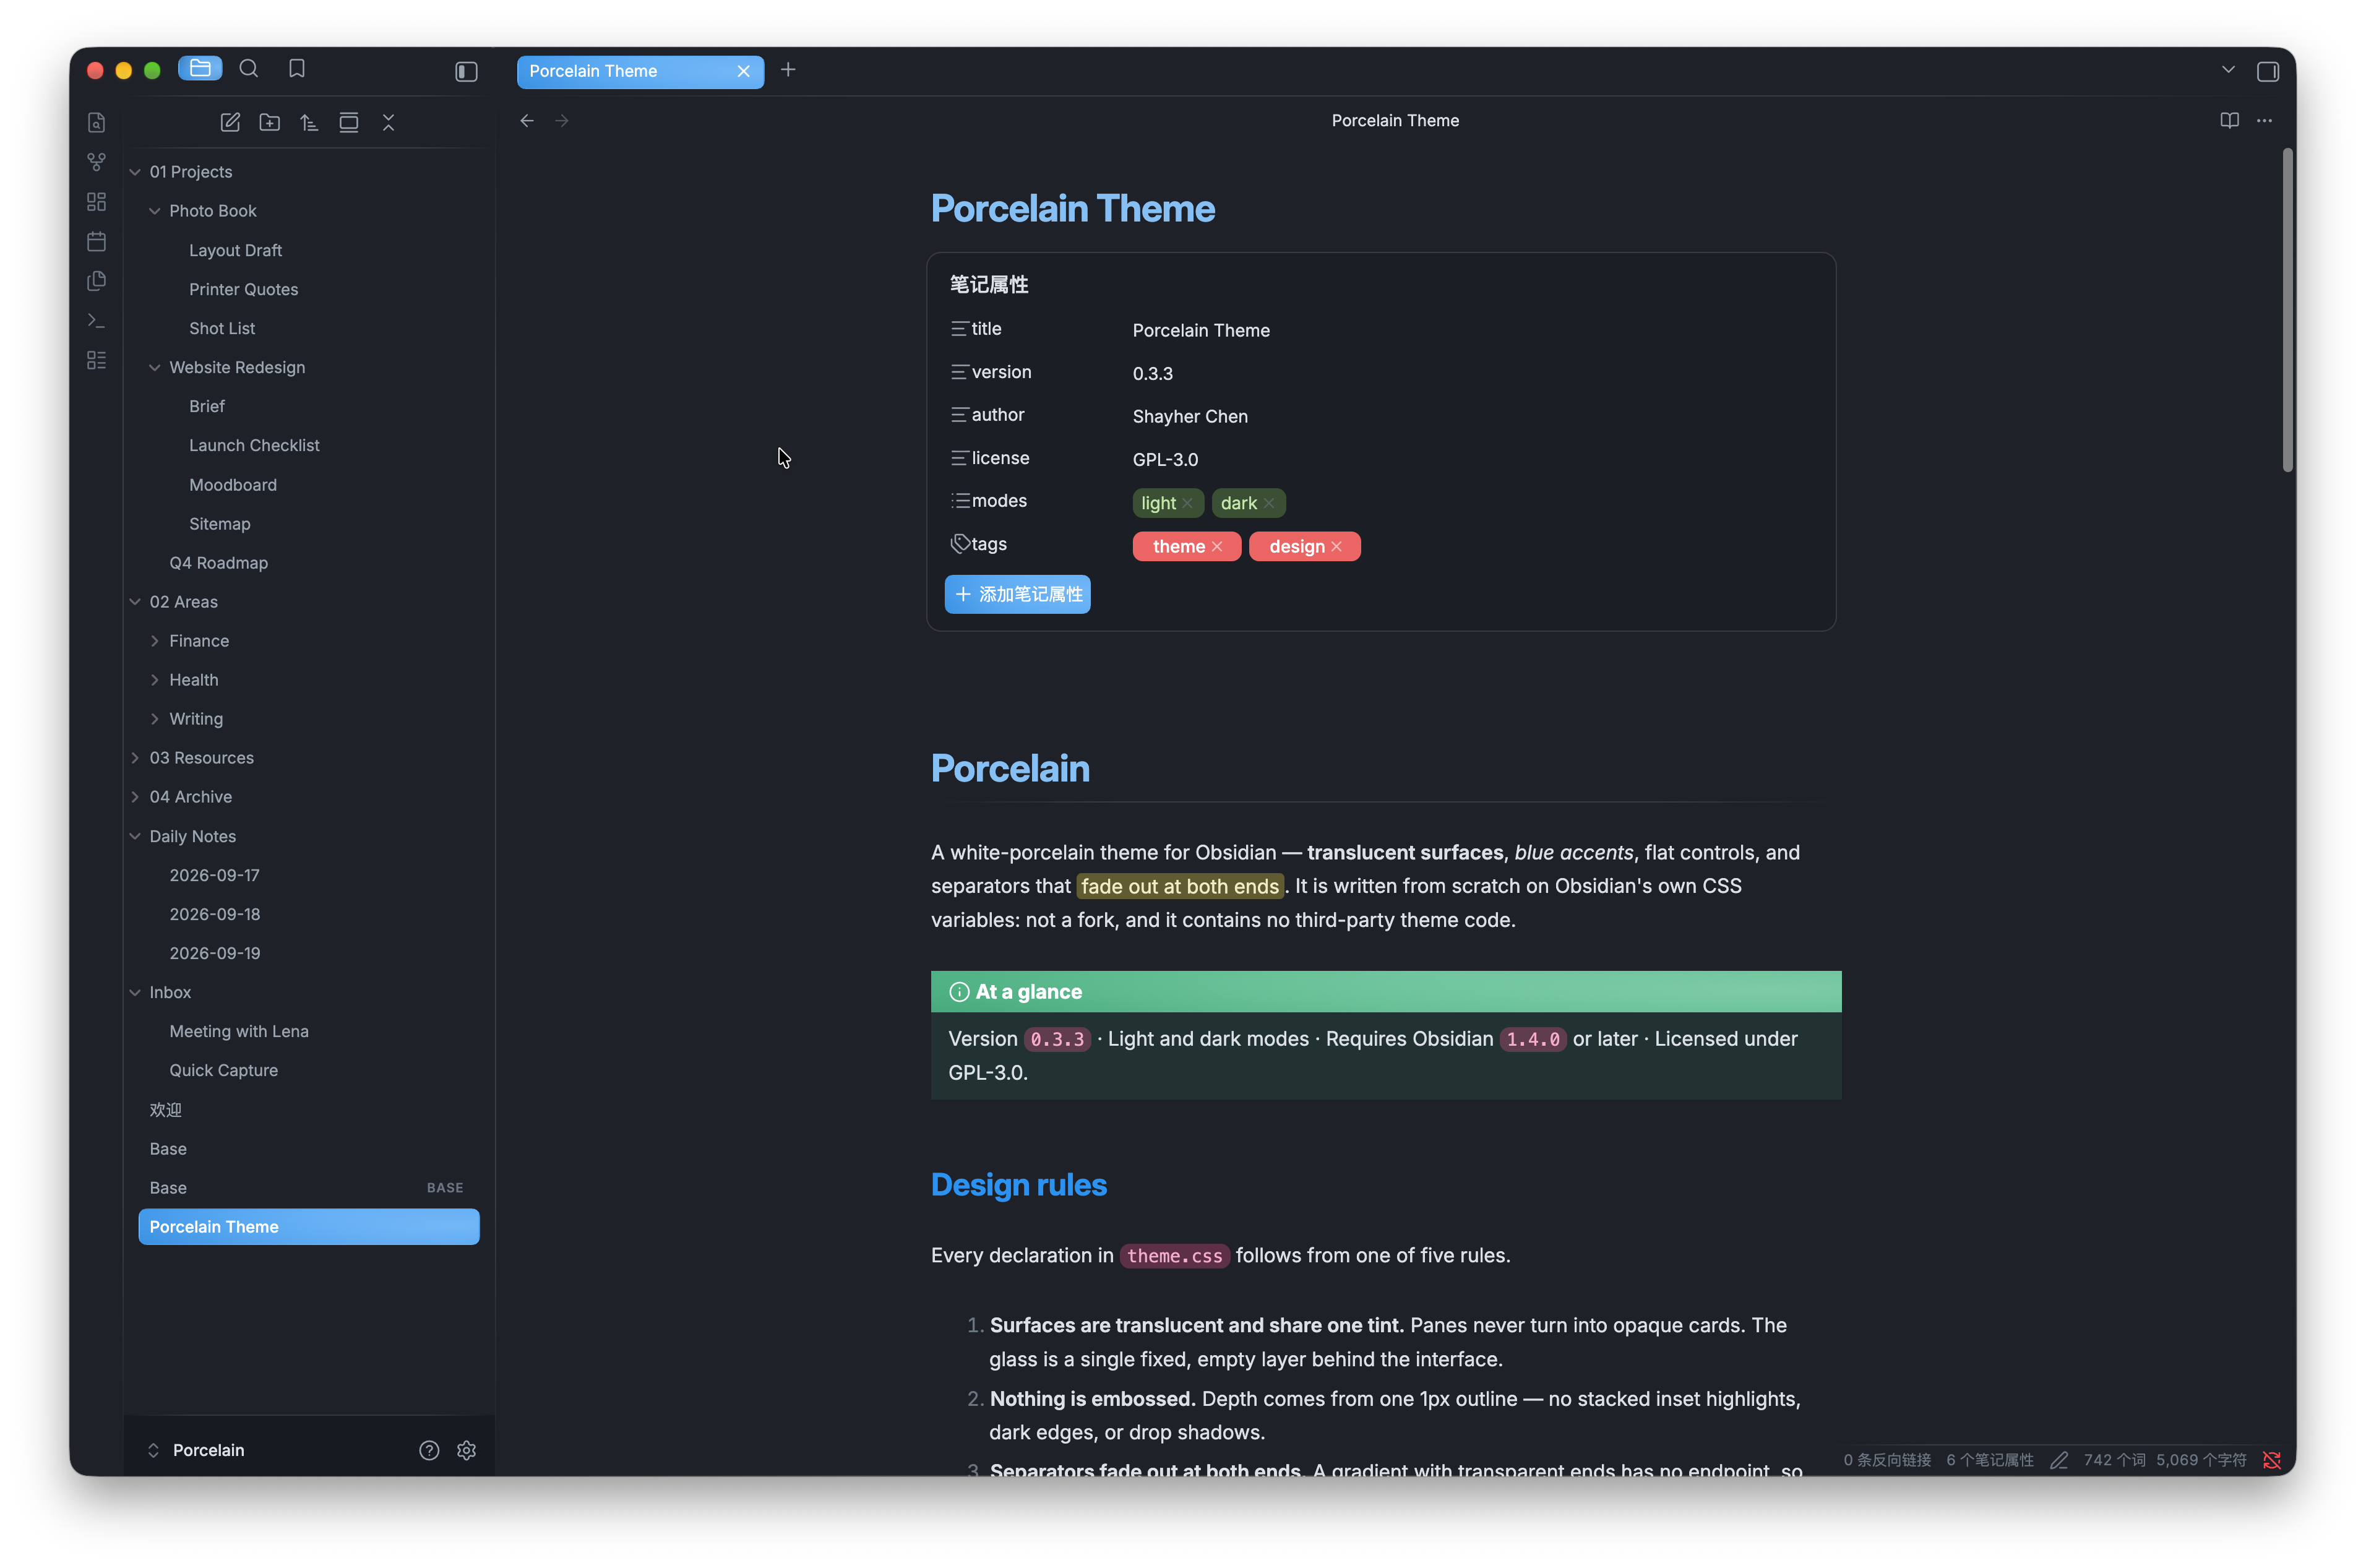Open the templates ribbon icon

click(96, 281)
